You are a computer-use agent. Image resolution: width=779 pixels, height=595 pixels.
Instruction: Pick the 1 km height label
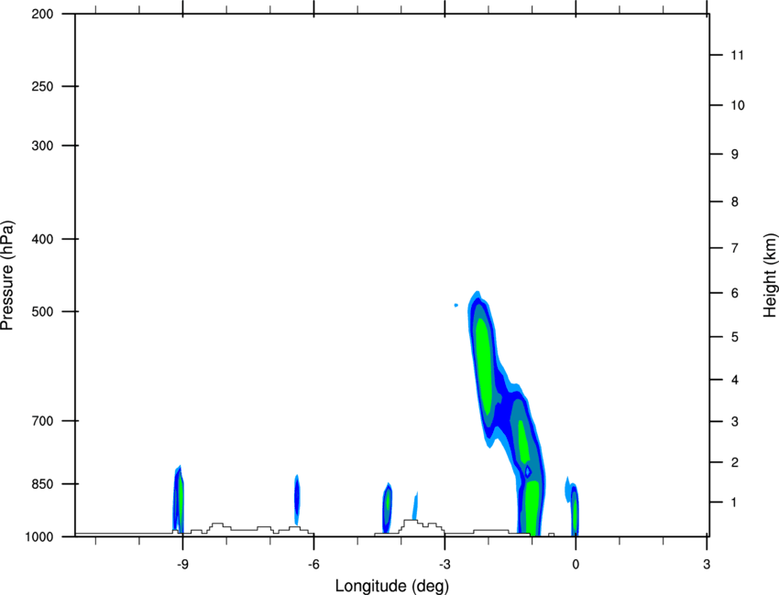(734, 503)
